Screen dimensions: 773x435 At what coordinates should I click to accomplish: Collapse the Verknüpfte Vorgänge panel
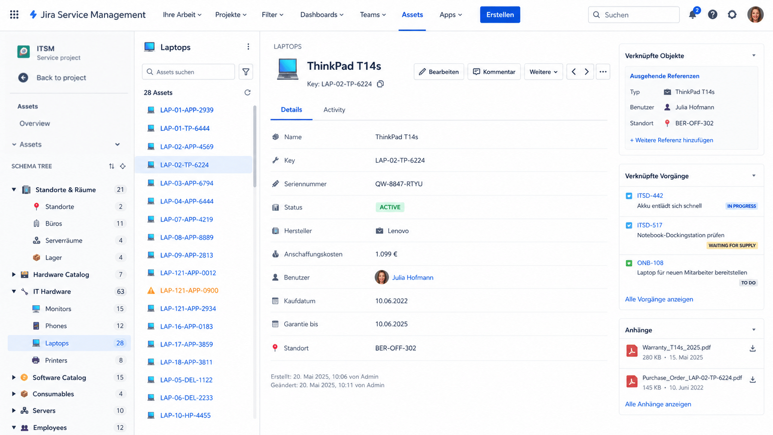(x=754, y=176)
